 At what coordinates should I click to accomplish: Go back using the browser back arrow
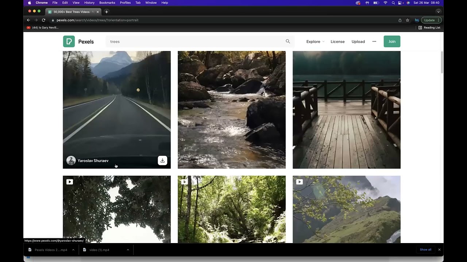tap(28, 20)
